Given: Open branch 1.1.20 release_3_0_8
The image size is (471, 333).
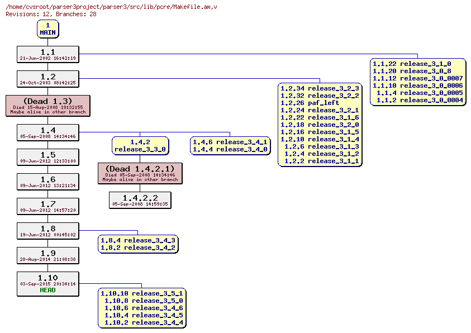Looking at the screenshot, I should pyautogui.click(x=412, y=71).
